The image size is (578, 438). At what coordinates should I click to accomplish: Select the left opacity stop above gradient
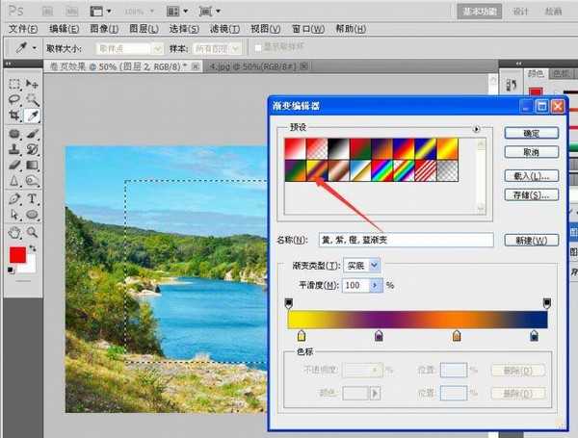click(x=290, y=302)
